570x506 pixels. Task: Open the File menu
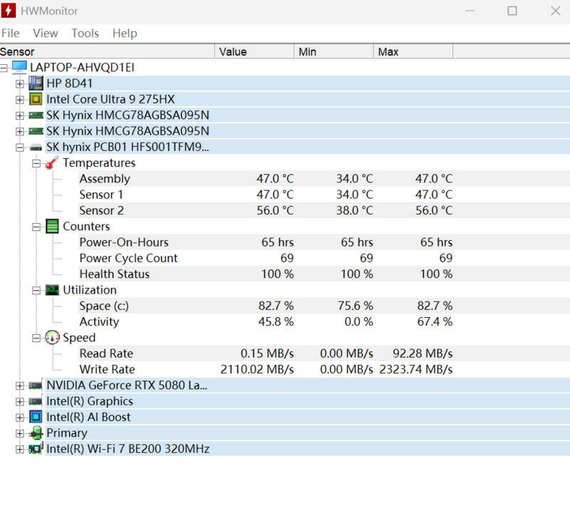[x=11, y=33]
